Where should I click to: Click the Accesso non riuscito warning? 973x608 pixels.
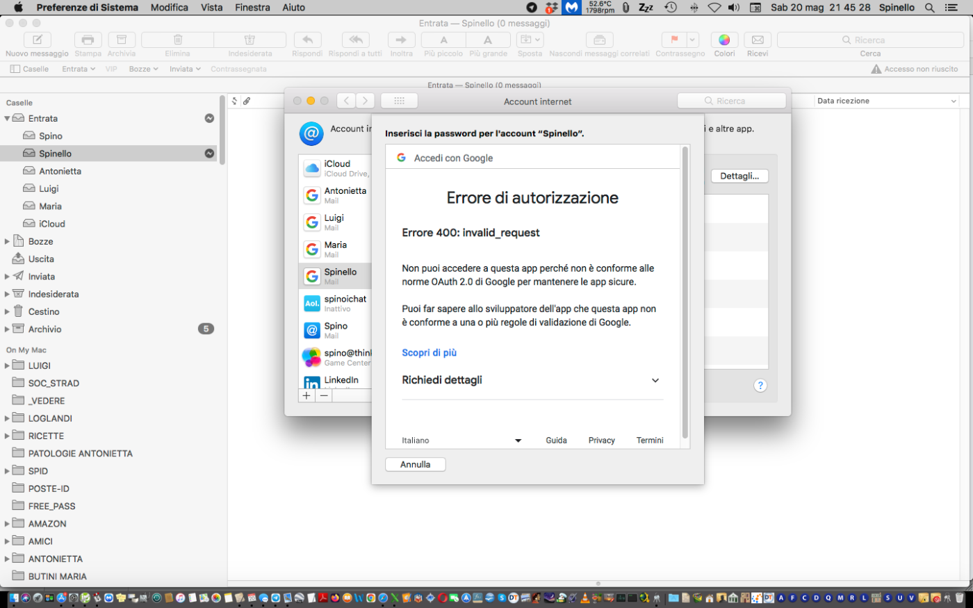tap(915, 69)
